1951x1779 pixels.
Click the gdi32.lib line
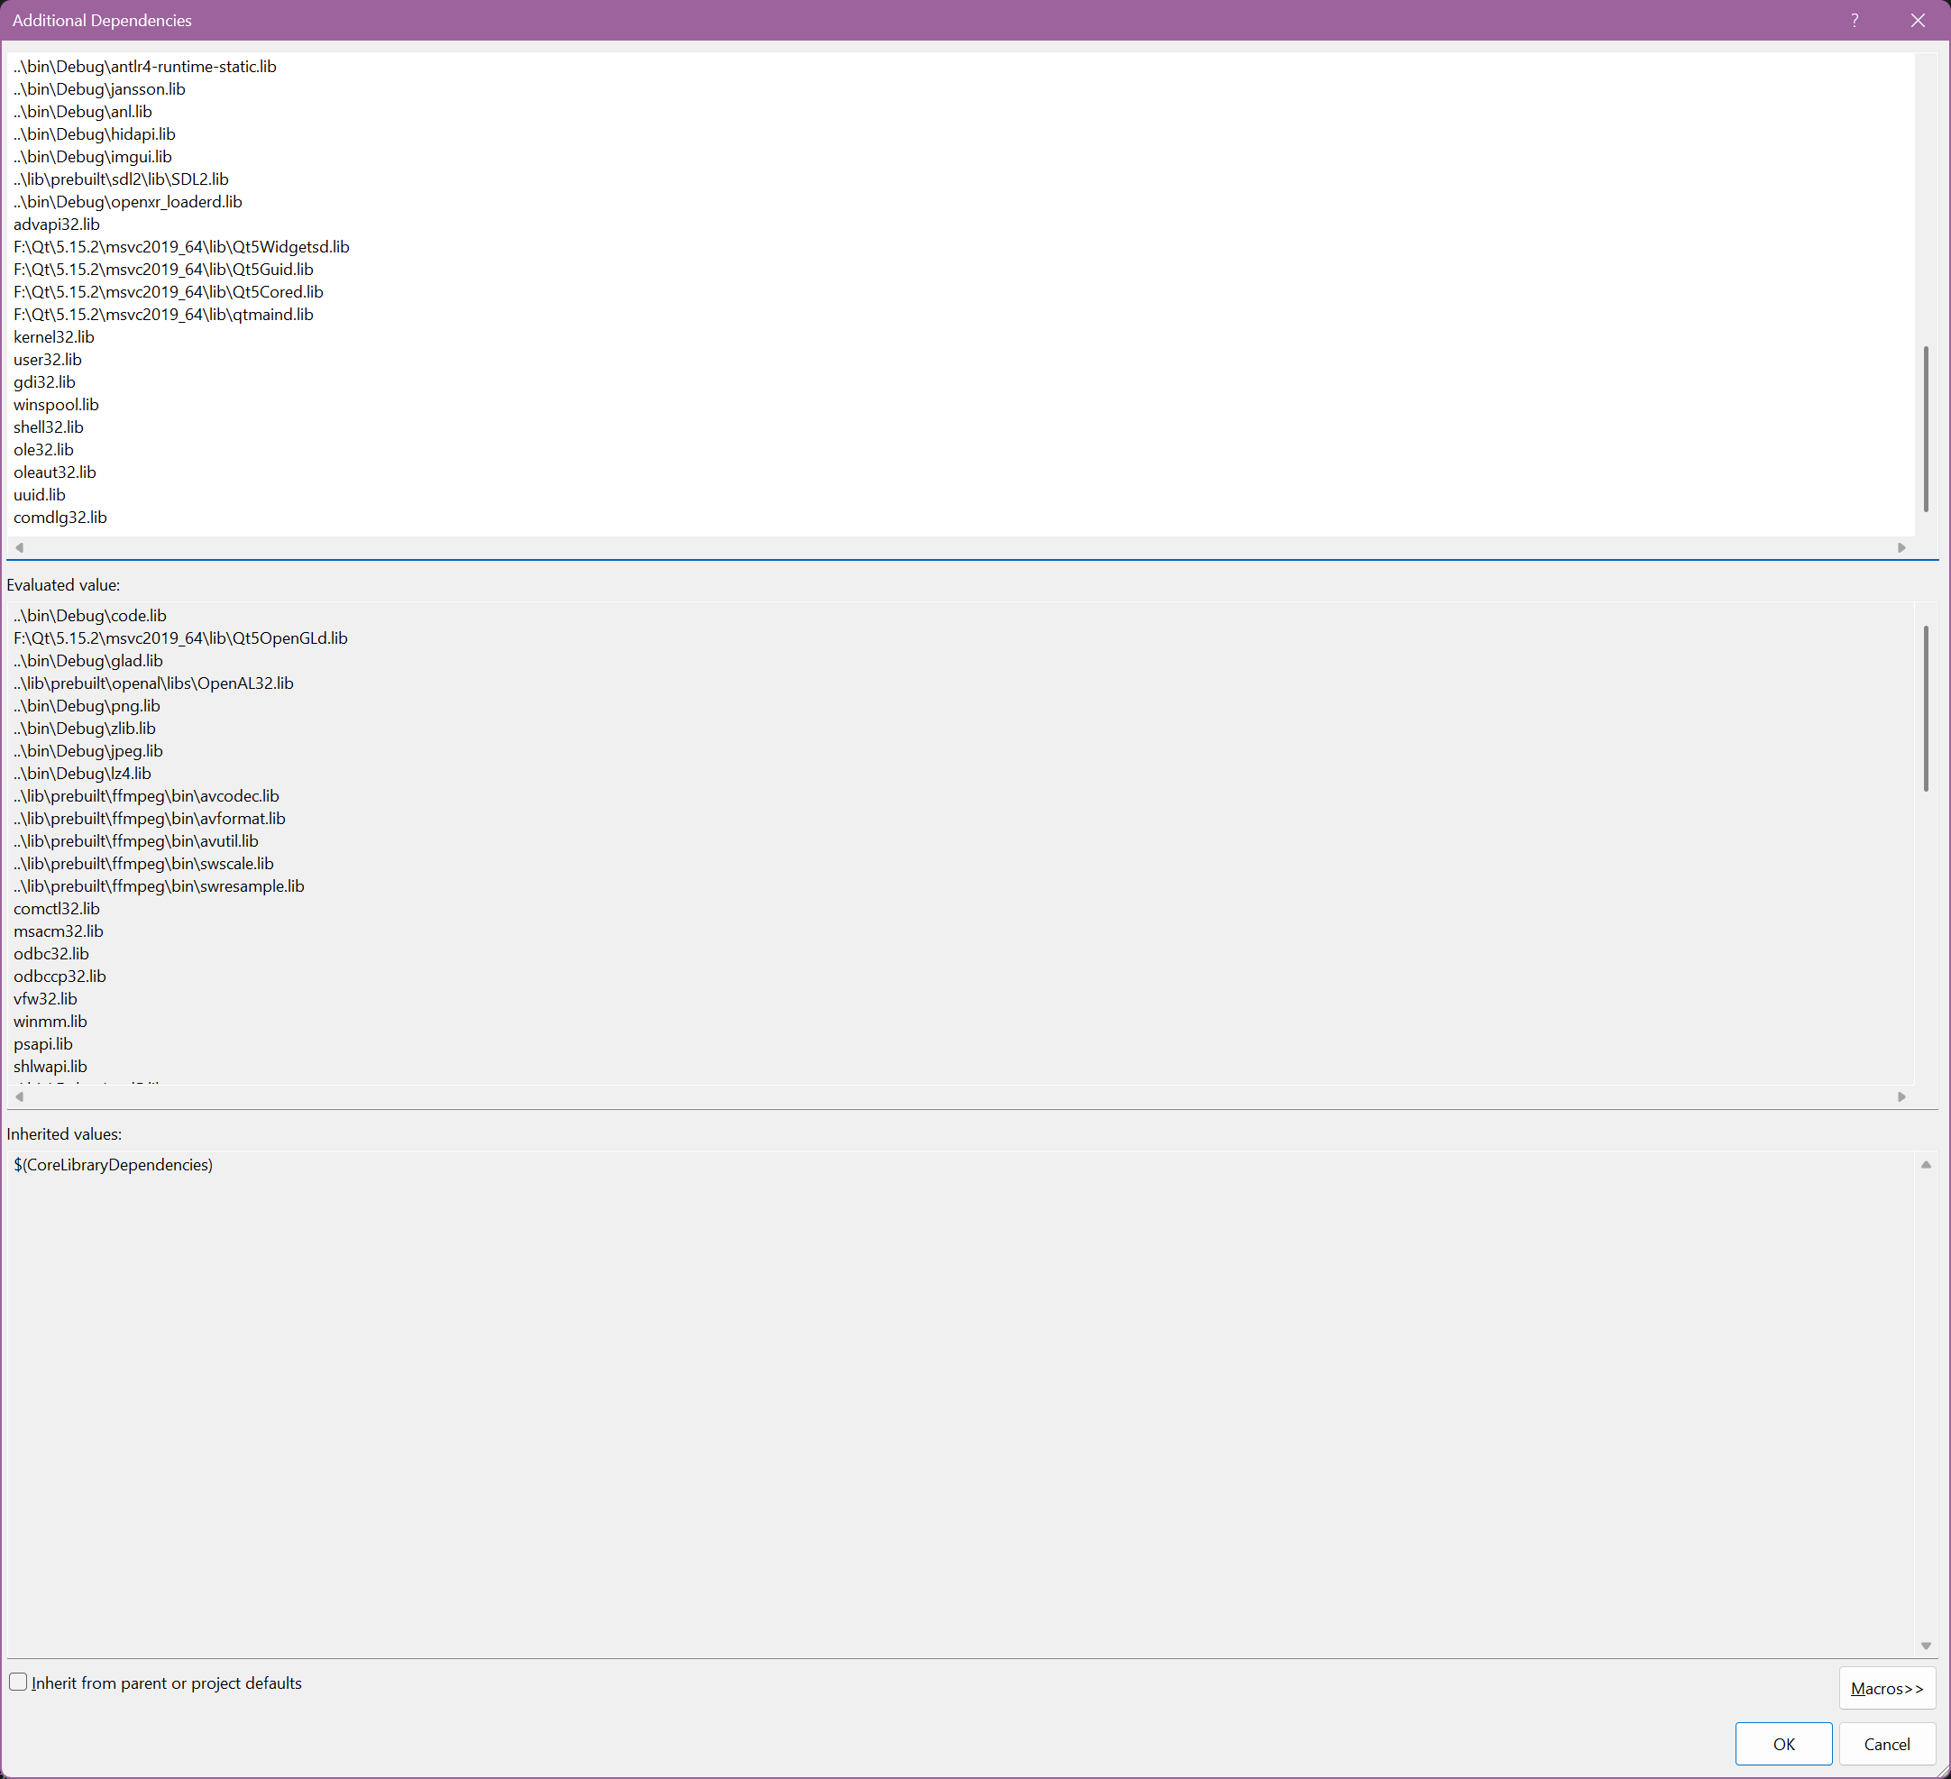point(44,382)
